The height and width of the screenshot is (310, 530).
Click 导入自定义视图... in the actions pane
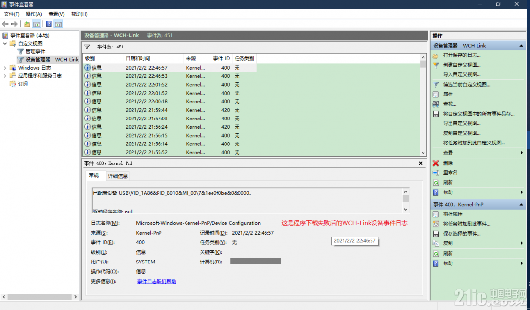(x=461, y=74)
